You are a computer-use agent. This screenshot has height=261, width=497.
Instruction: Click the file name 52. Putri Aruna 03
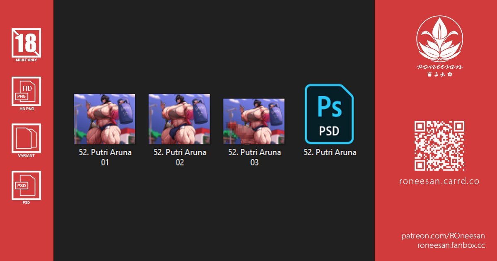(x=254, y=157)
